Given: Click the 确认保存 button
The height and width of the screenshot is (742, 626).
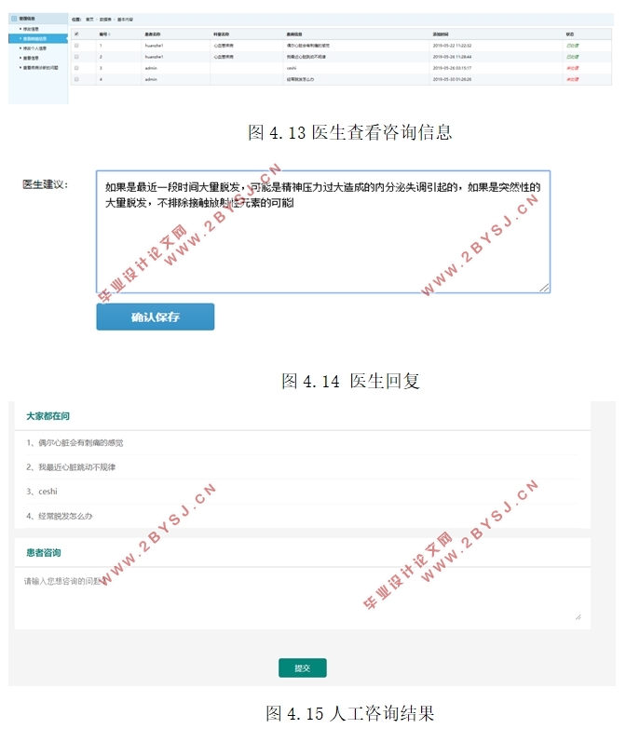Looking at the screenshot, I should [156, 317].
